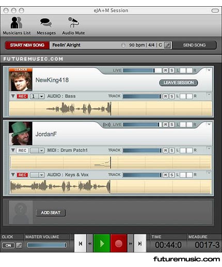Click the LEAVE SESSION button

pyautogui.click(x=179, y=82)
